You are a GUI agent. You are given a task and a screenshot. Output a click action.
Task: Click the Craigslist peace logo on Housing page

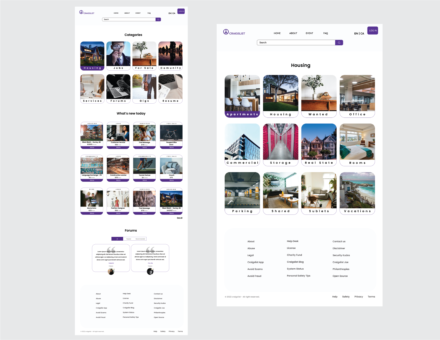[226, 32]
